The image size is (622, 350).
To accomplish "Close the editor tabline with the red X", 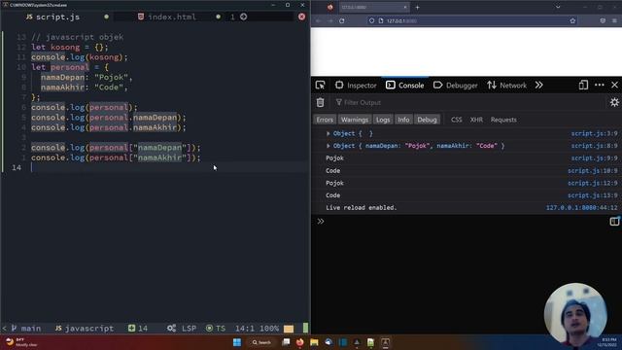I will coord(302,17).
